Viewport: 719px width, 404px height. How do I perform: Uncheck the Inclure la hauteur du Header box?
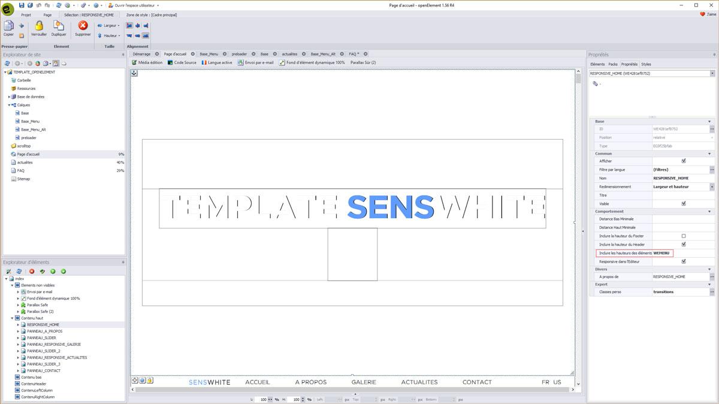point(684,245)
